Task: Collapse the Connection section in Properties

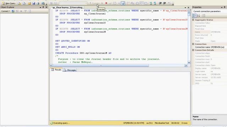Action: tap(193, 44)
